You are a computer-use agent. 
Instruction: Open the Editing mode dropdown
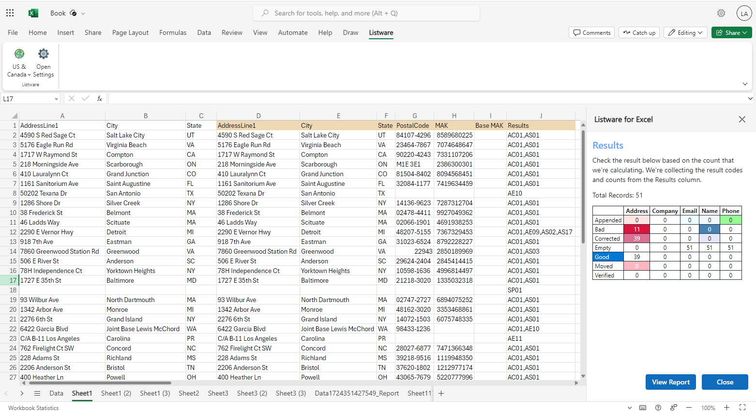tap(686, 32)
